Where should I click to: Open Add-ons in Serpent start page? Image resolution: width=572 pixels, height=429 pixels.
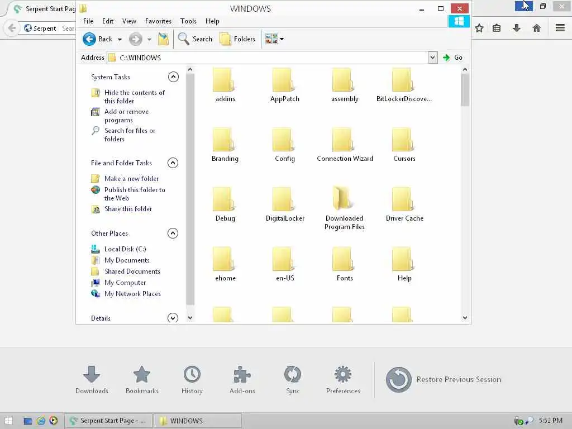(x=242, y=380)
